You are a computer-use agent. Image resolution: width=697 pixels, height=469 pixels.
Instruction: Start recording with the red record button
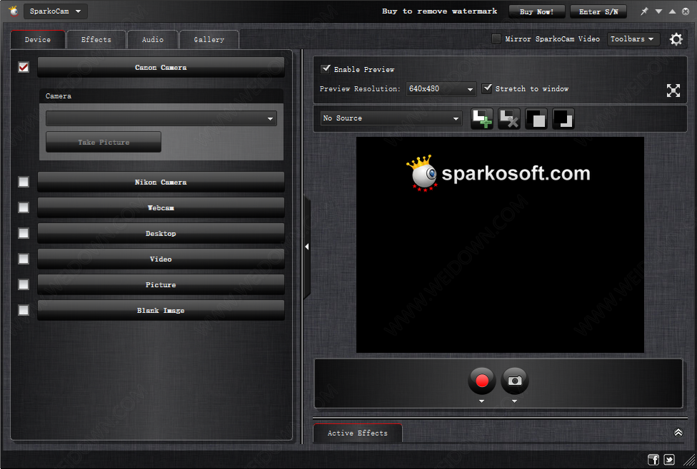click(x=482, y=381)
